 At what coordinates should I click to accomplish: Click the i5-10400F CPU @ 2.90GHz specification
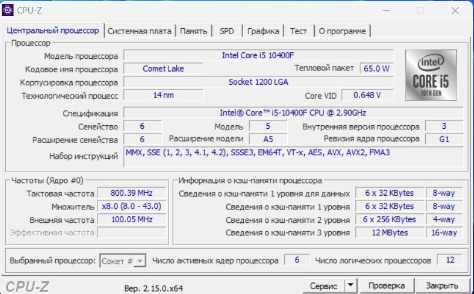(x=293, y=113)
